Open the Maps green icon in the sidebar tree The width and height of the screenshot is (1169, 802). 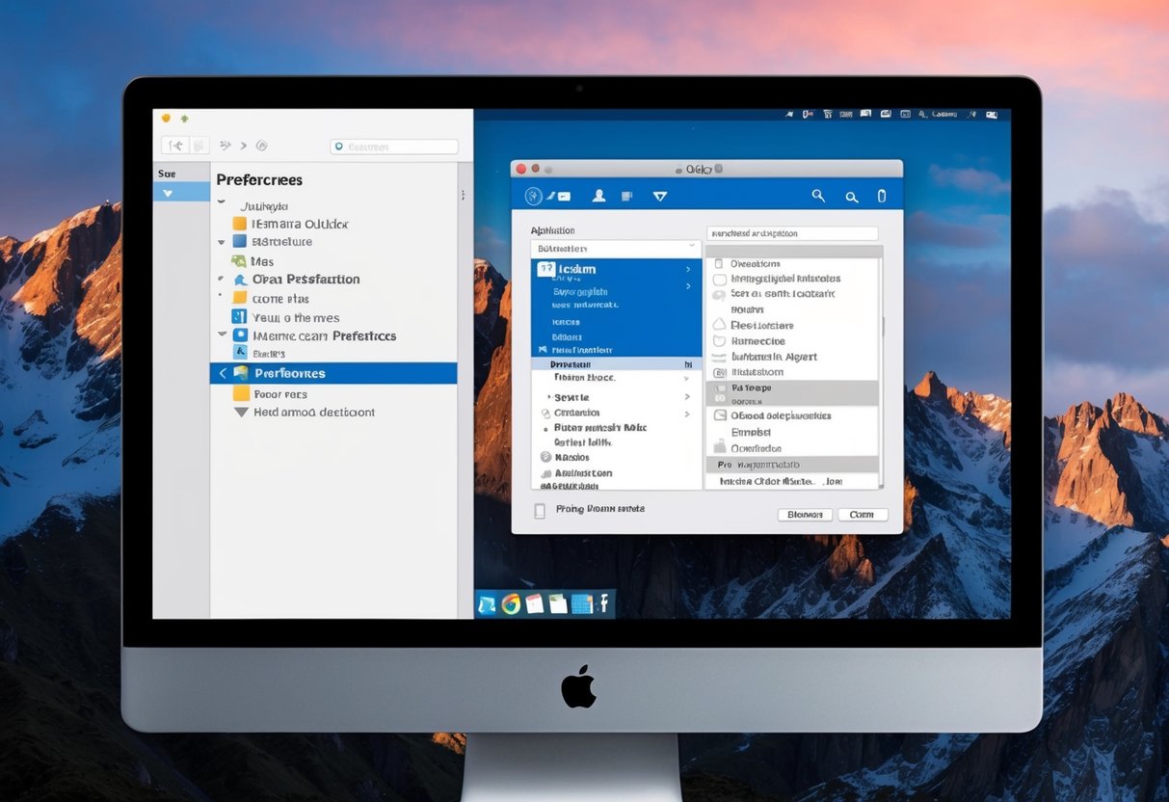[x=239, y=261]
